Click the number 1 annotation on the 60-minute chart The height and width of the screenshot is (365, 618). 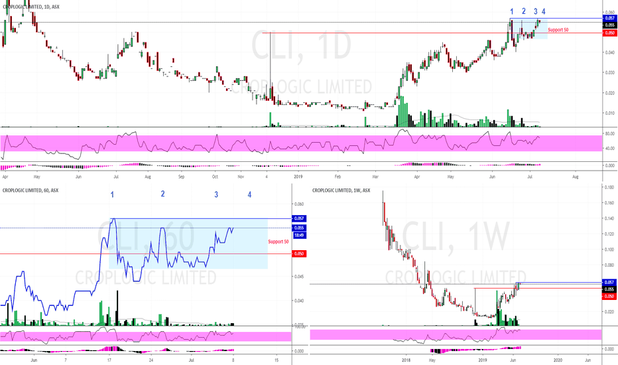pos(112,194)
